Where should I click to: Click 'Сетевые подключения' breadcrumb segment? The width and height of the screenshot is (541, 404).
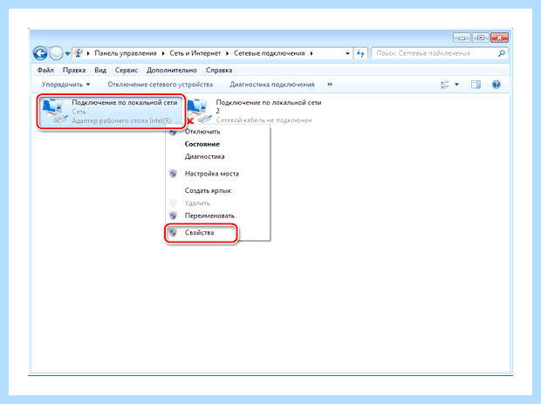[269, 53]
